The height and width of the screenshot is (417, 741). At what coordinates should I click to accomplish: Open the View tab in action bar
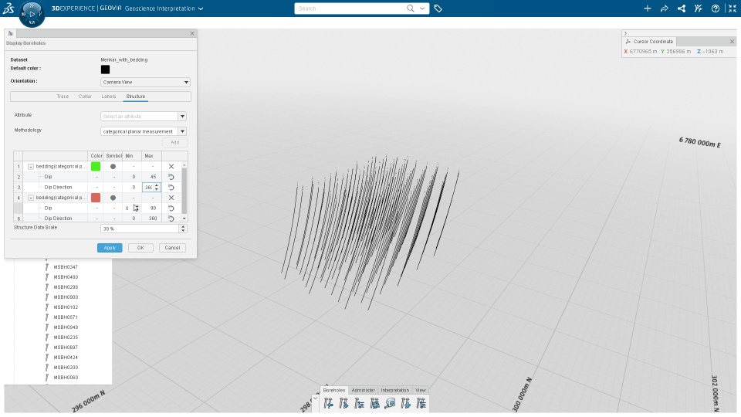tap(421, 391)
